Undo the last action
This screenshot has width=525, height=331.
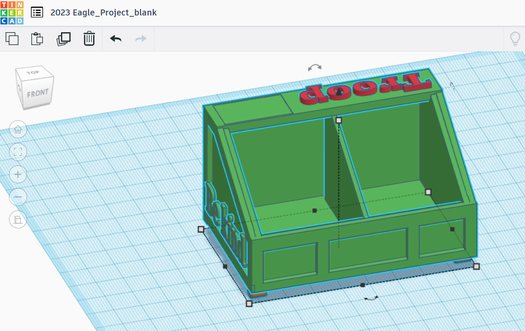(x=115, y=39)
